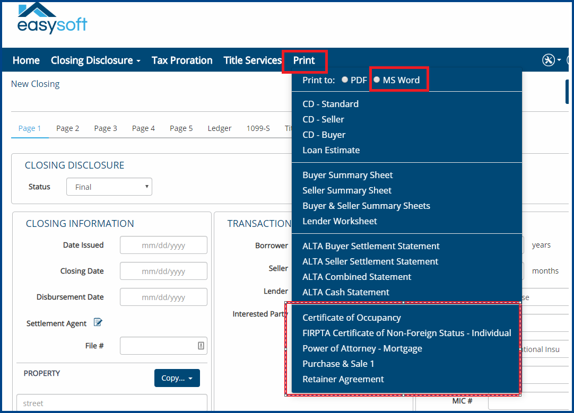Viewport: 574px width, 413px height.
Task: Choose Seller Summary Sheet
Action: (346, 190)
